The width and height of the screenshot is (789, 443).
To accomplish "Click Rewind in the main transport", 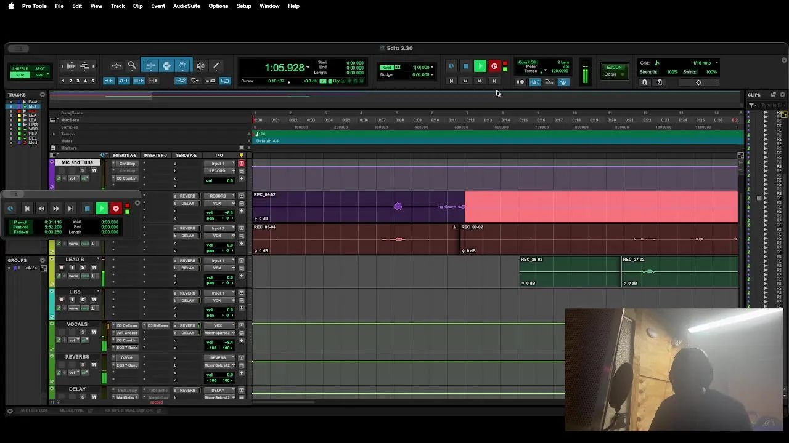I will [465, 81].
